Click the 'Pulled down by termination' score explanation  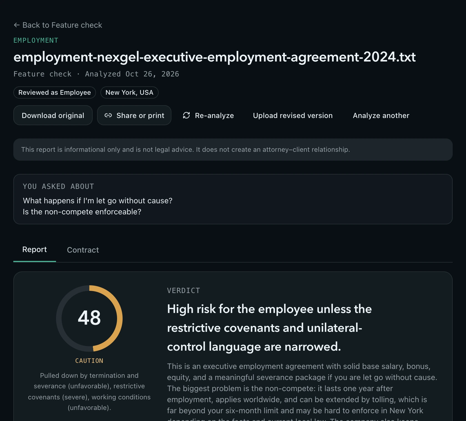[89, 391]
